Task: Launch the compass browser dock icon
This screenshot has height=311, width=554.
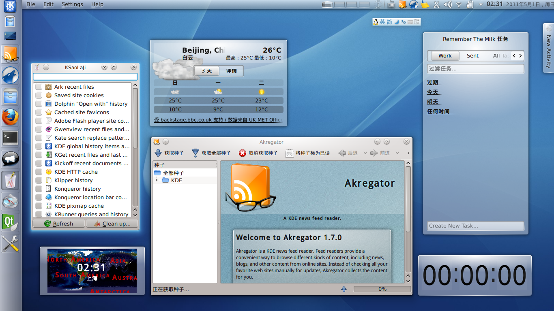Action: coord(10,201)
